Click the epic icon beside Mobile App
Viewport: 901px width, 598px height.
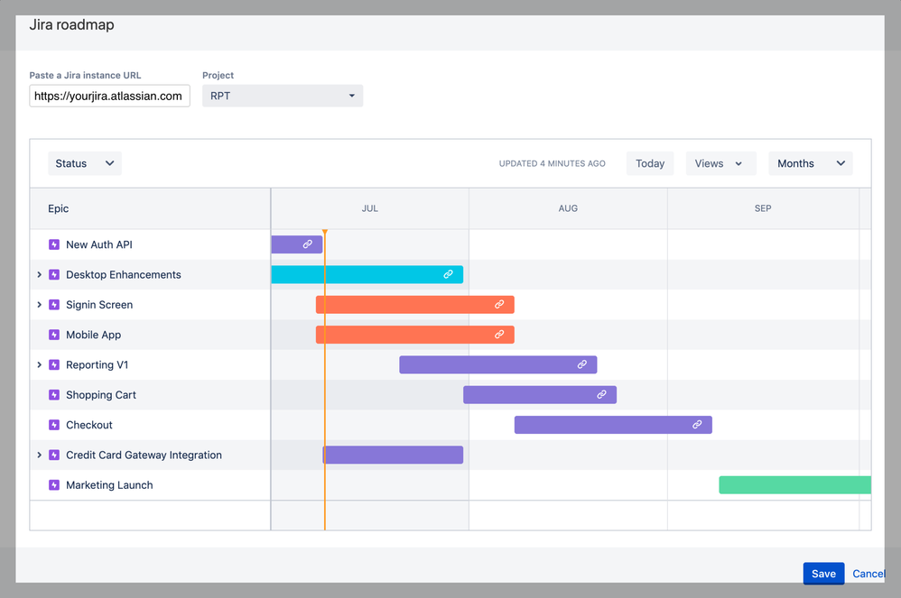click(54, 335)
